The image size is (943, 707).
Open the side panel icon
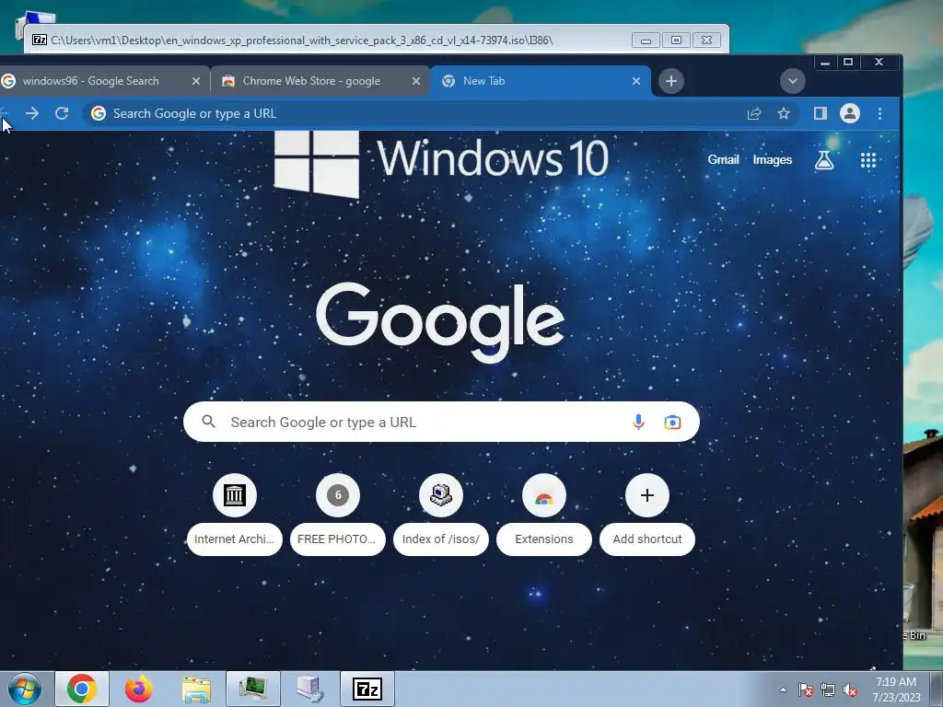click(821, 113)
